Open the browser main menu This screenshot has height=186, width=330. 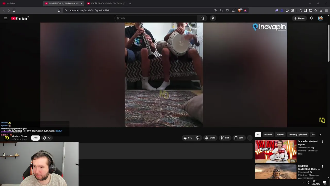(326, 10)
